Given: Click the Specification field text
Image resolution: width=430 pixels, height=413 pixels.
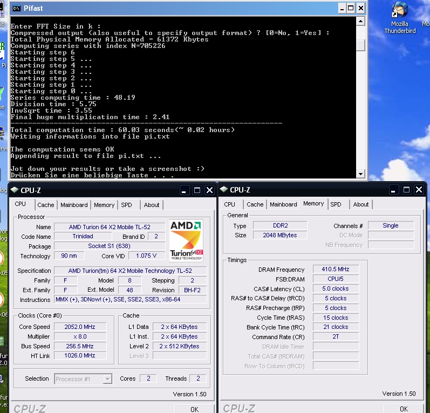Looking at the screenshot, I should 131,271.
